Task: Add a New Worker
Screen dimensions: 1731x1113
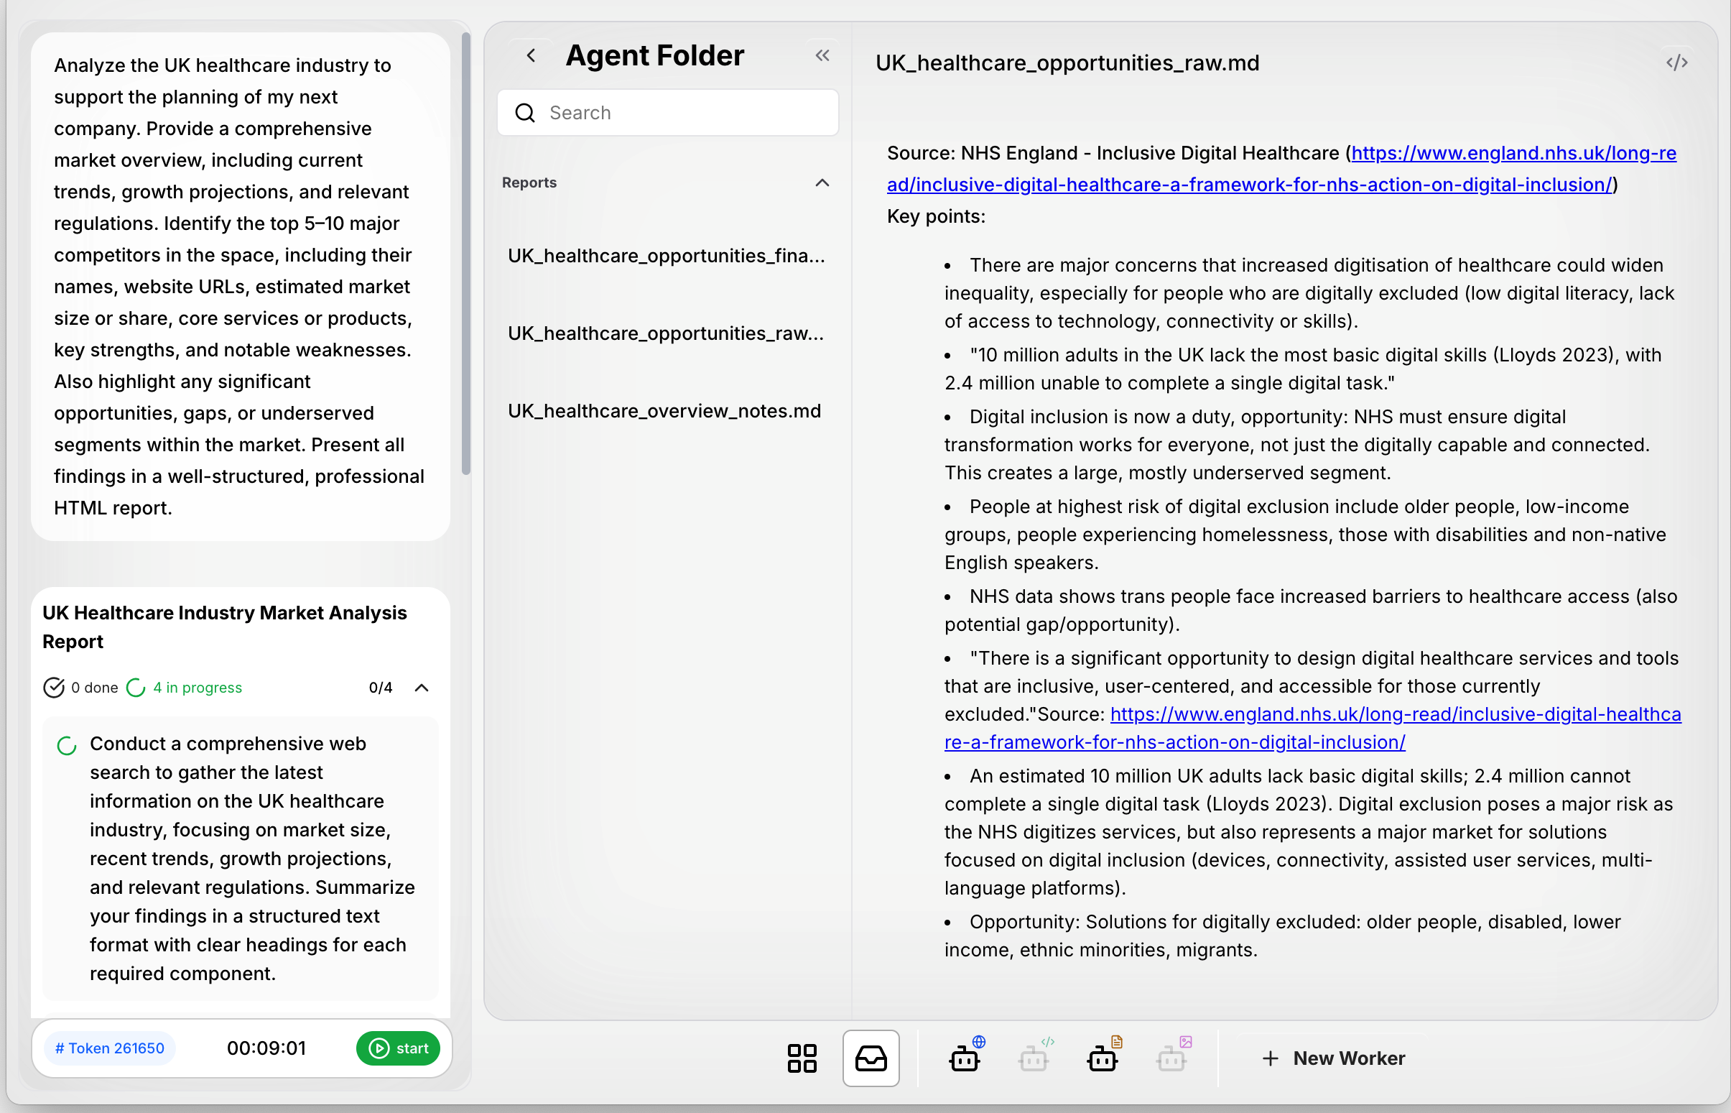Action: [1334, 1058]
